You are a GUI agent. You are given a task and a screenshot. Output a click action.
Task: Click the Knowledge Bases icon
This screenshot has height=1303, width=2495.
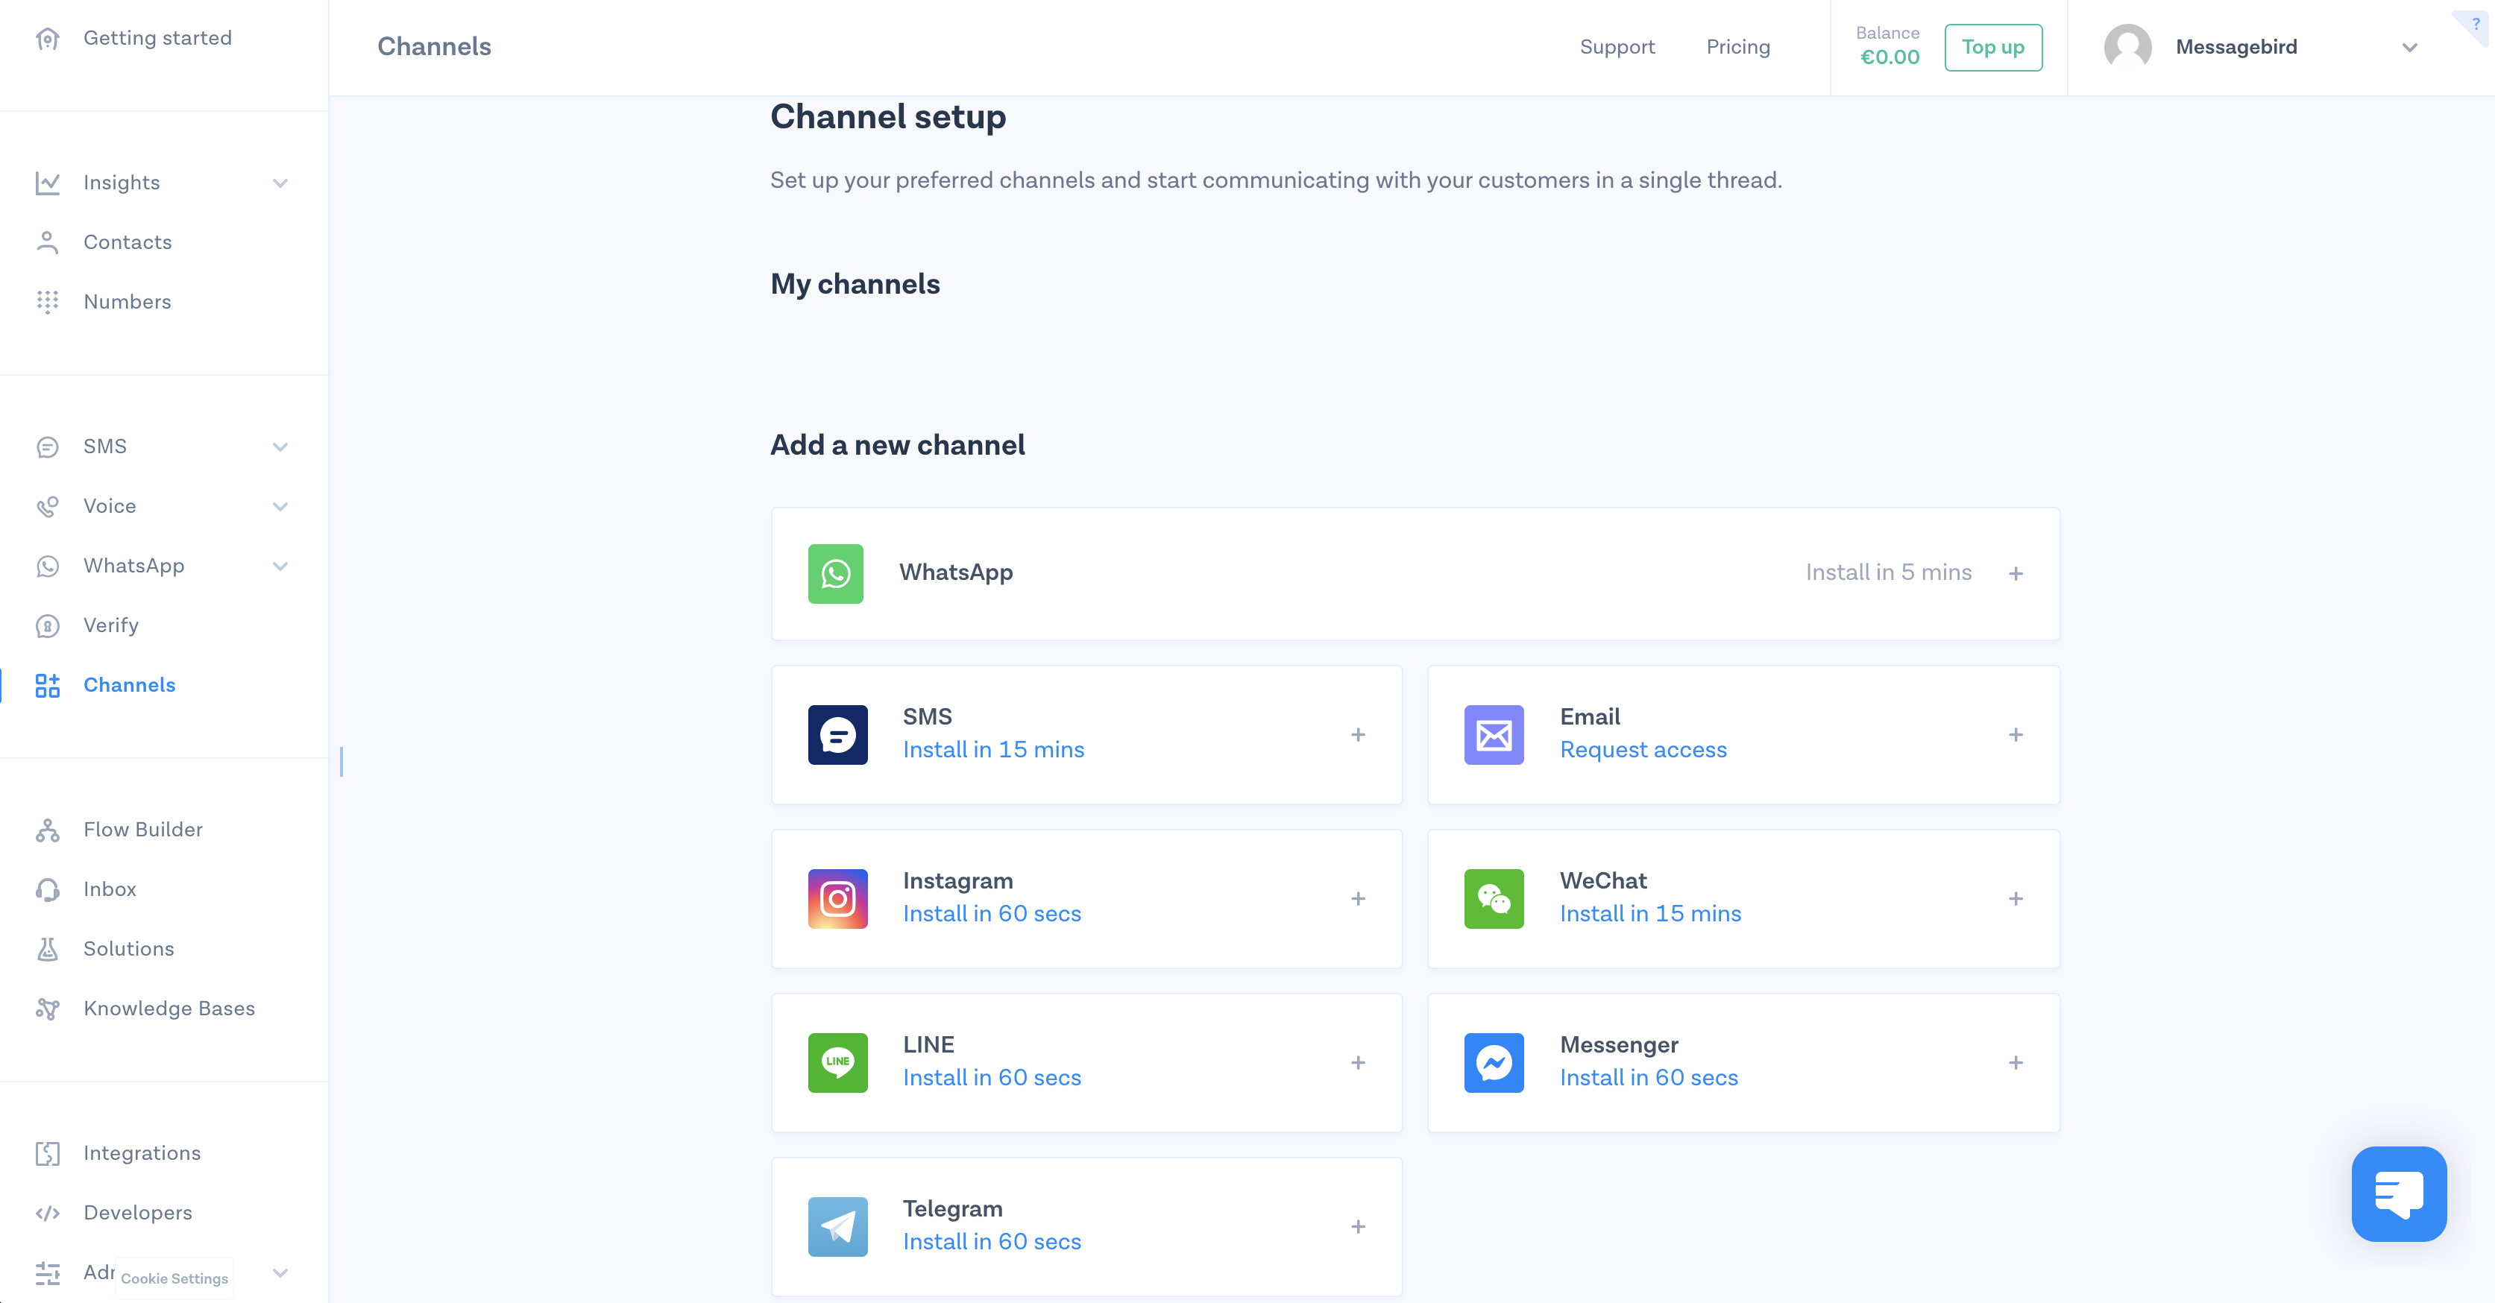[48, 1009]
